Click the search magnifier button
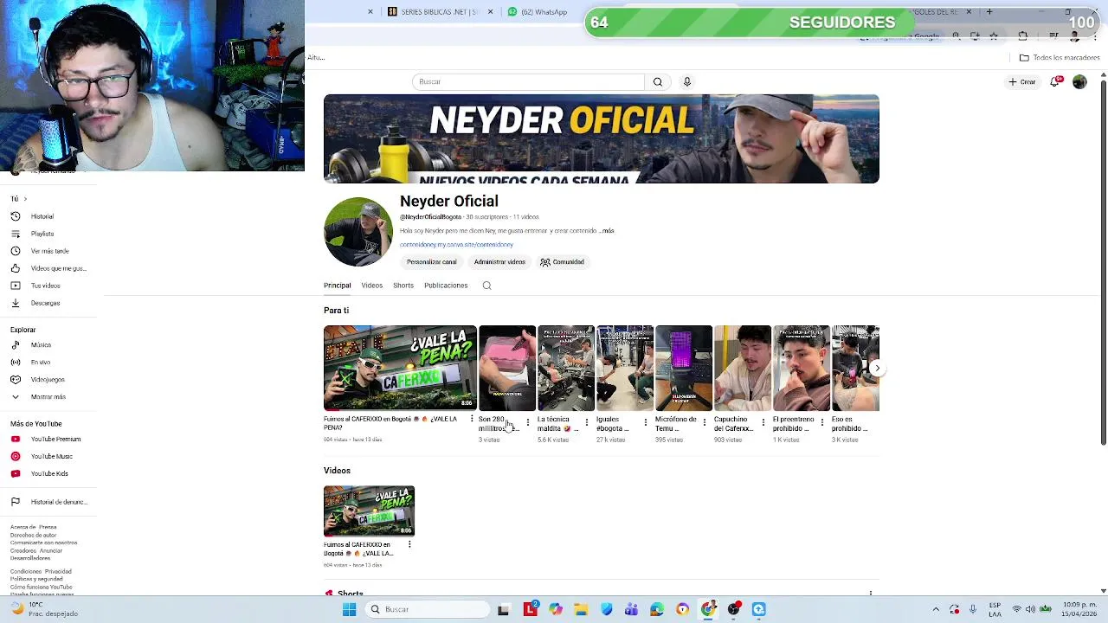Image resolution: width=1108 pixels, height=623 pixels. click(x=658, y=81)
